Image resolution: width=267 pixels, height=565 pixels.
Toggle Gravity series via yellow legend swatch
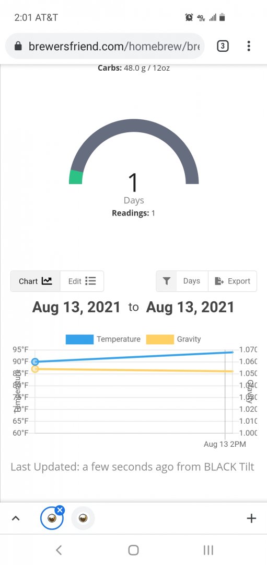click(160, 340)
